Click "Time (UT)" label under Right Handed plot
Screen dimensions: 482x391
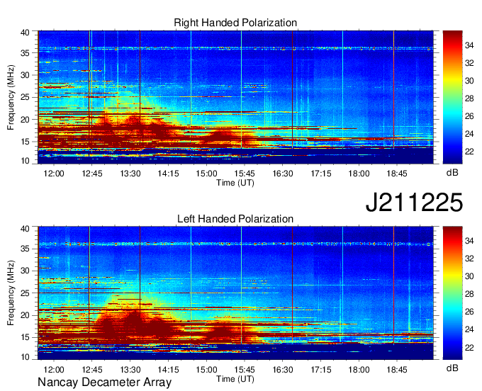235,183
